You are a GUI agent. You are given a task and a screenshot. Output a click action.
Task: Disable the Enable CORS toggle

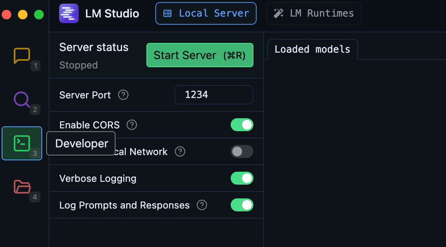click(x=242, y=125)
